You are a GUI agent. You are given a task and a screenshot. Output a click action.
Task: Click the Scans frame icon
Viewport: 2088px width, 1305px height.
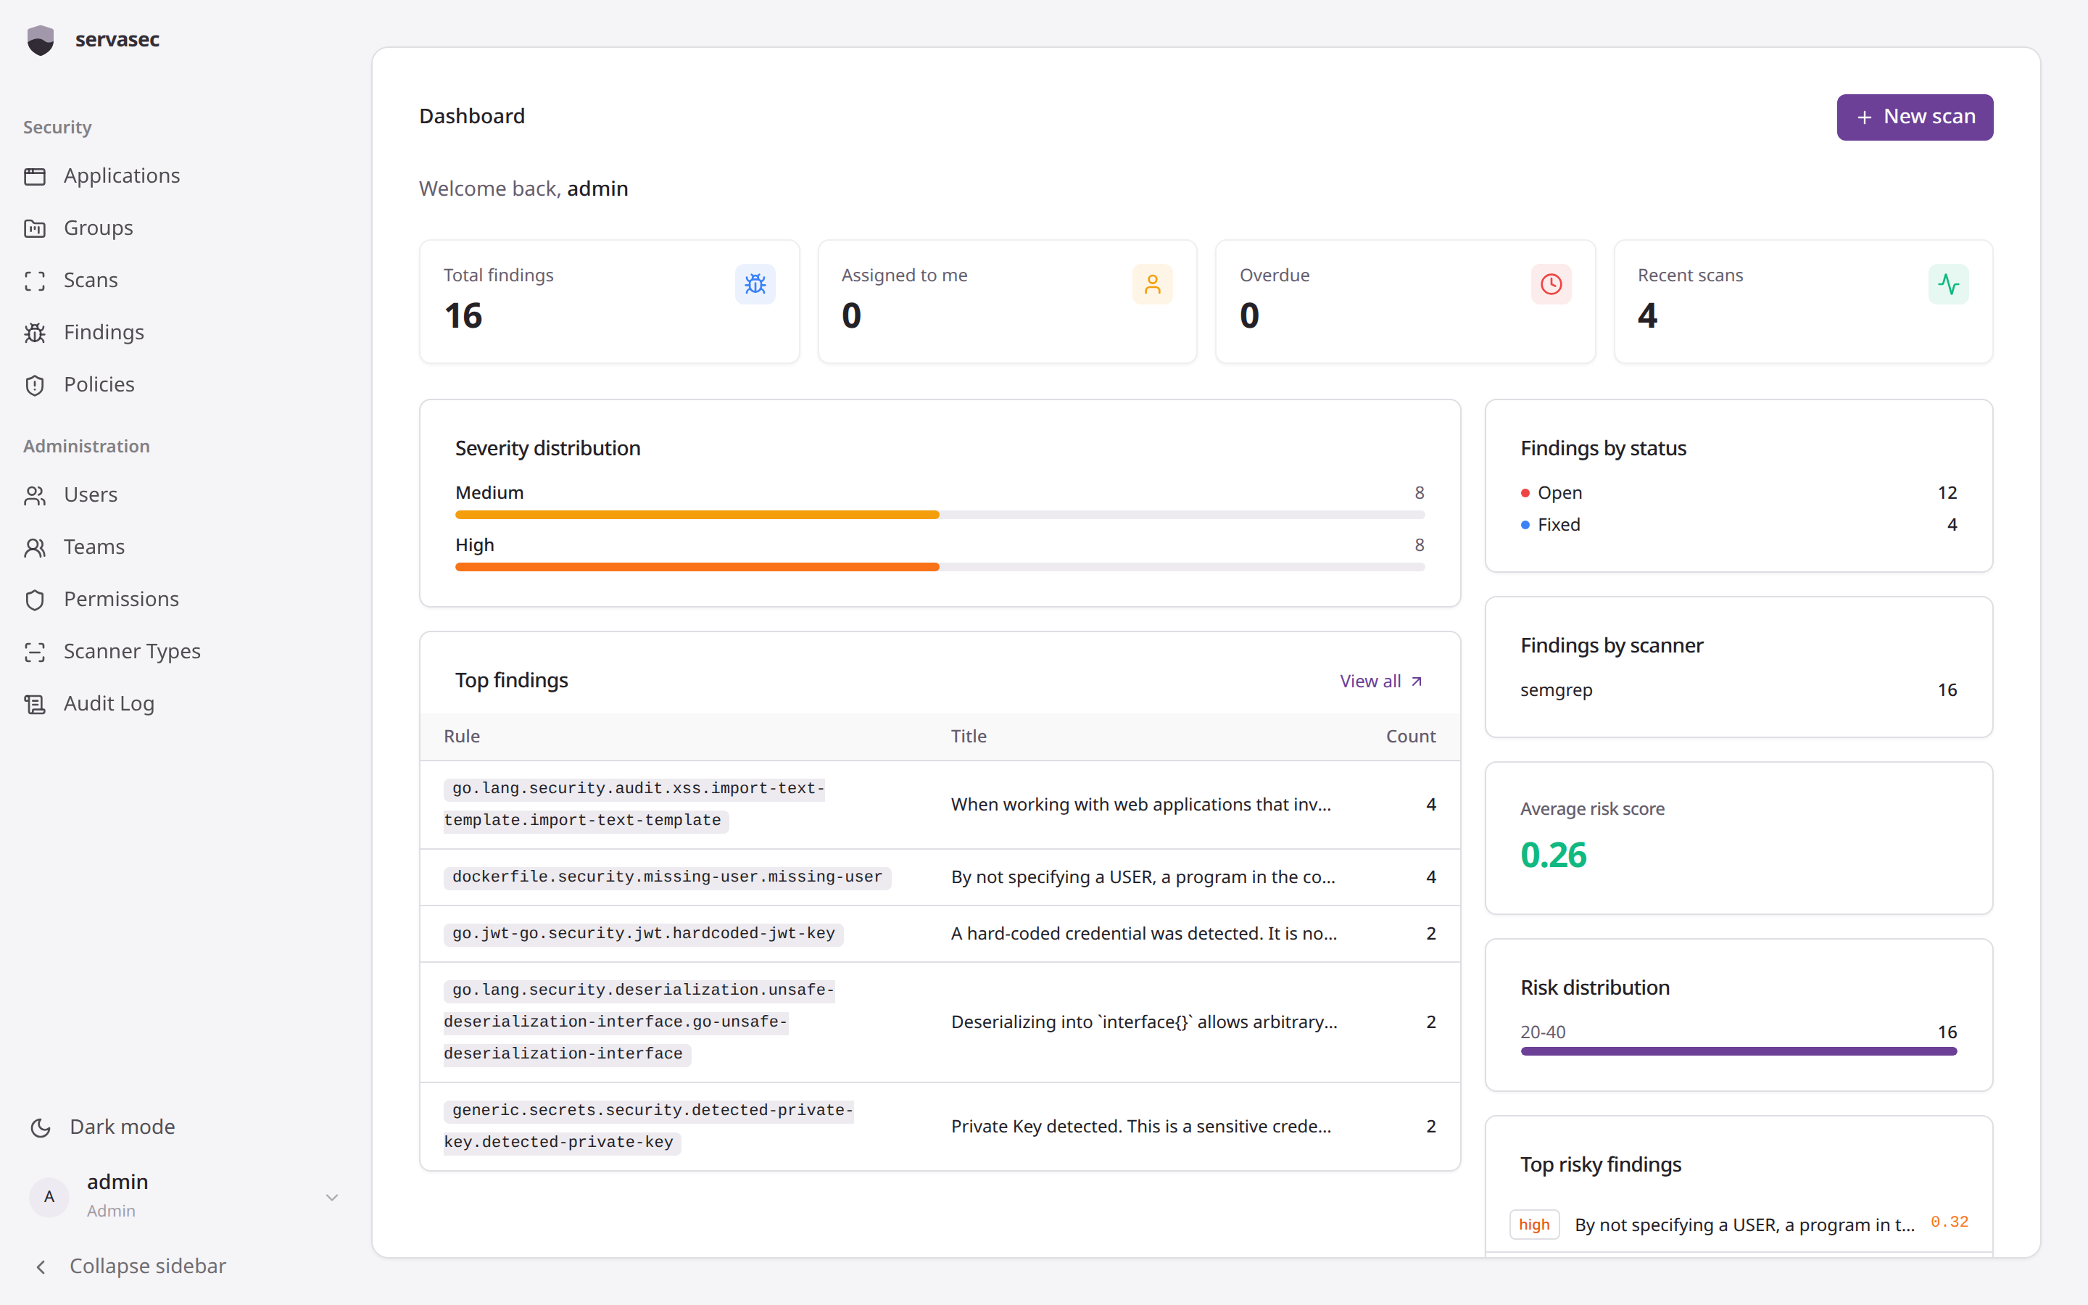(x=35, y=281)
